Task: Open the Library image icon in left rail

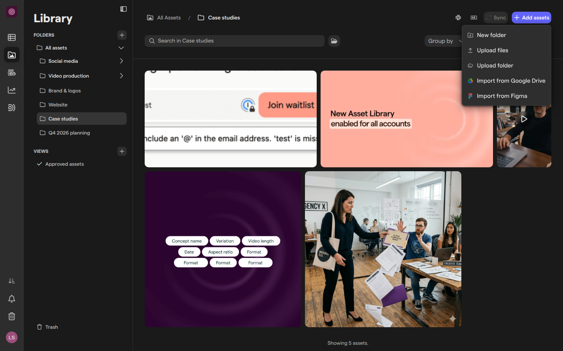Action: [12, 55]
